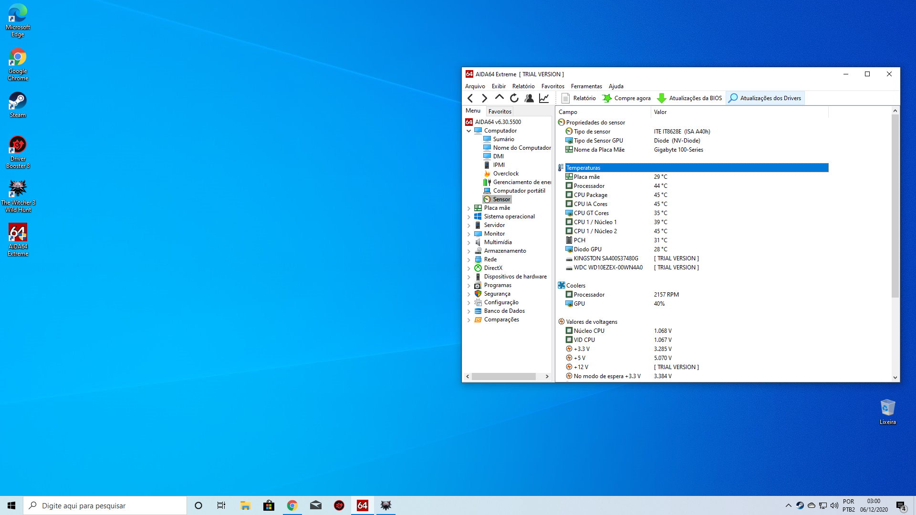Select Nome do Computador tree item

point(521,148)
